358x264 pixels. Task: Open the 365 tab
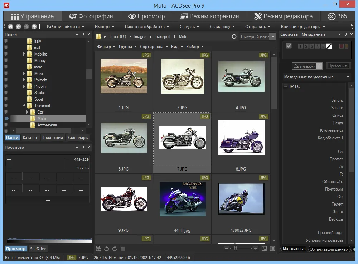tap(338, 16)
